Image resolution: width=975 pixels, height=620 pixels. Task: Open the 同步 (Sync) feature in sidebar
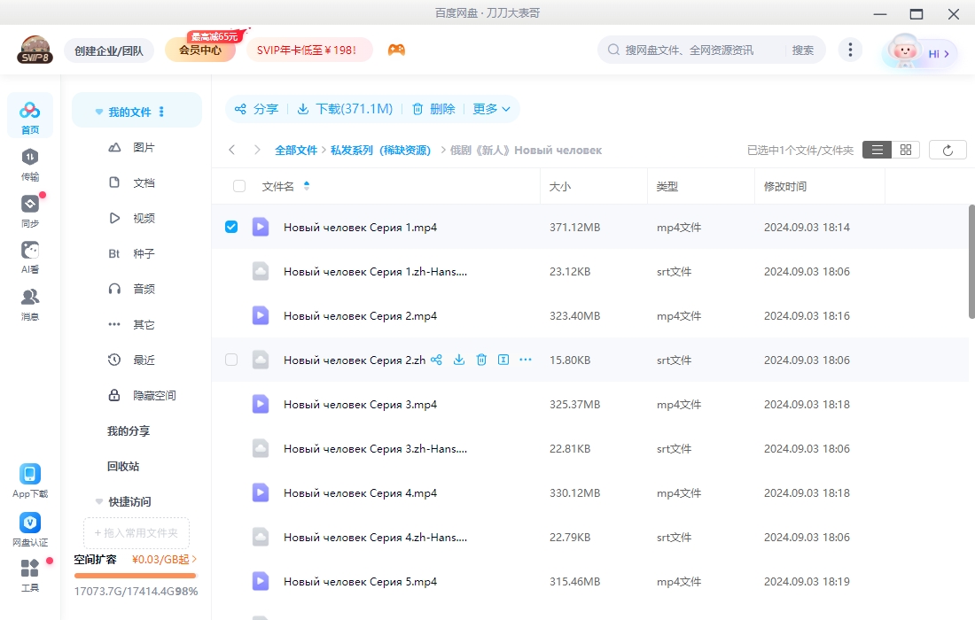click(29, 210)
